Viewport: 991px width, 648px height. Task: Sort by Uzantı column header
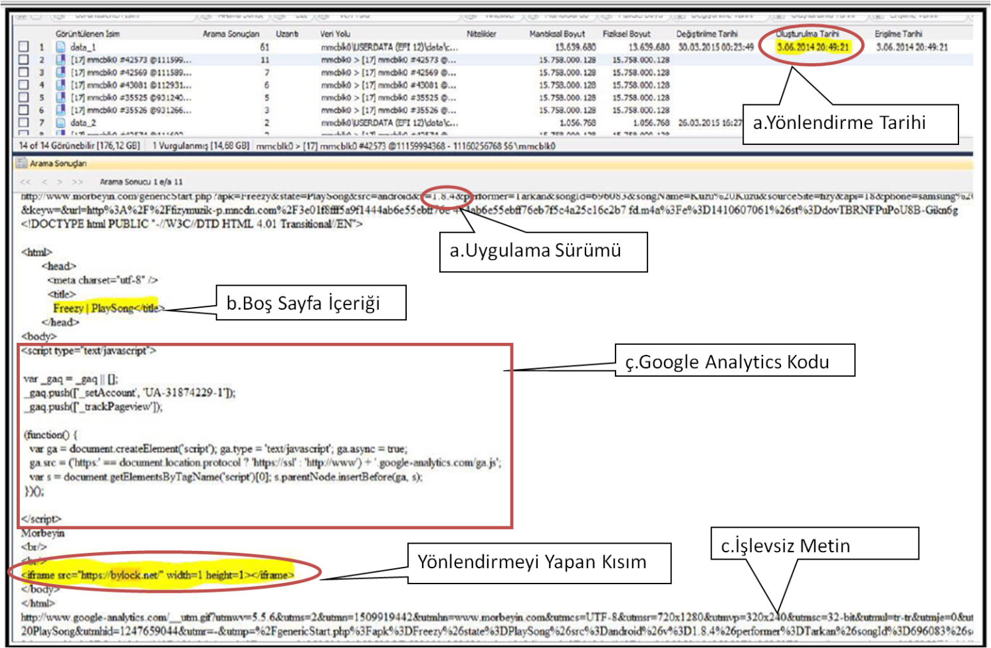pos(287,34)
